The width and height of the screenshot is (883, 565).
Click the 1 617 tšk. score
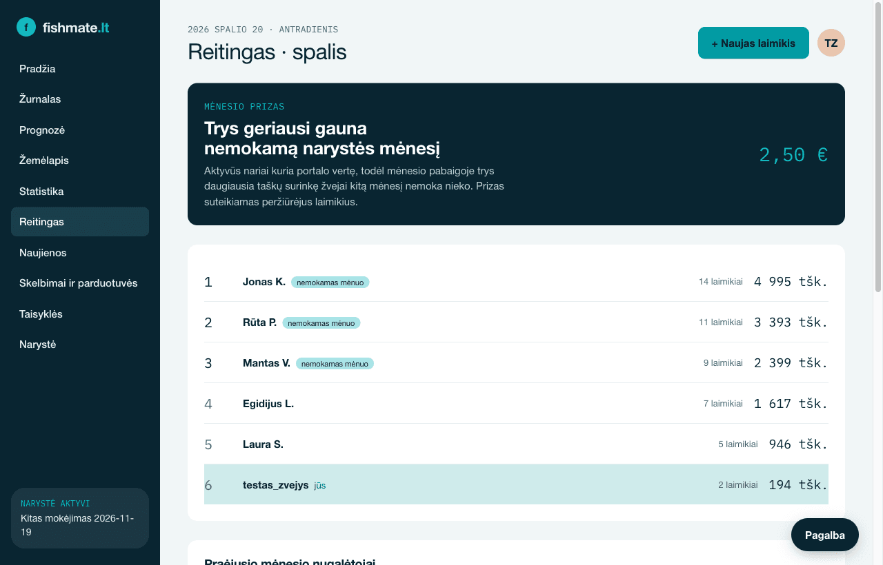coord(791,404)
